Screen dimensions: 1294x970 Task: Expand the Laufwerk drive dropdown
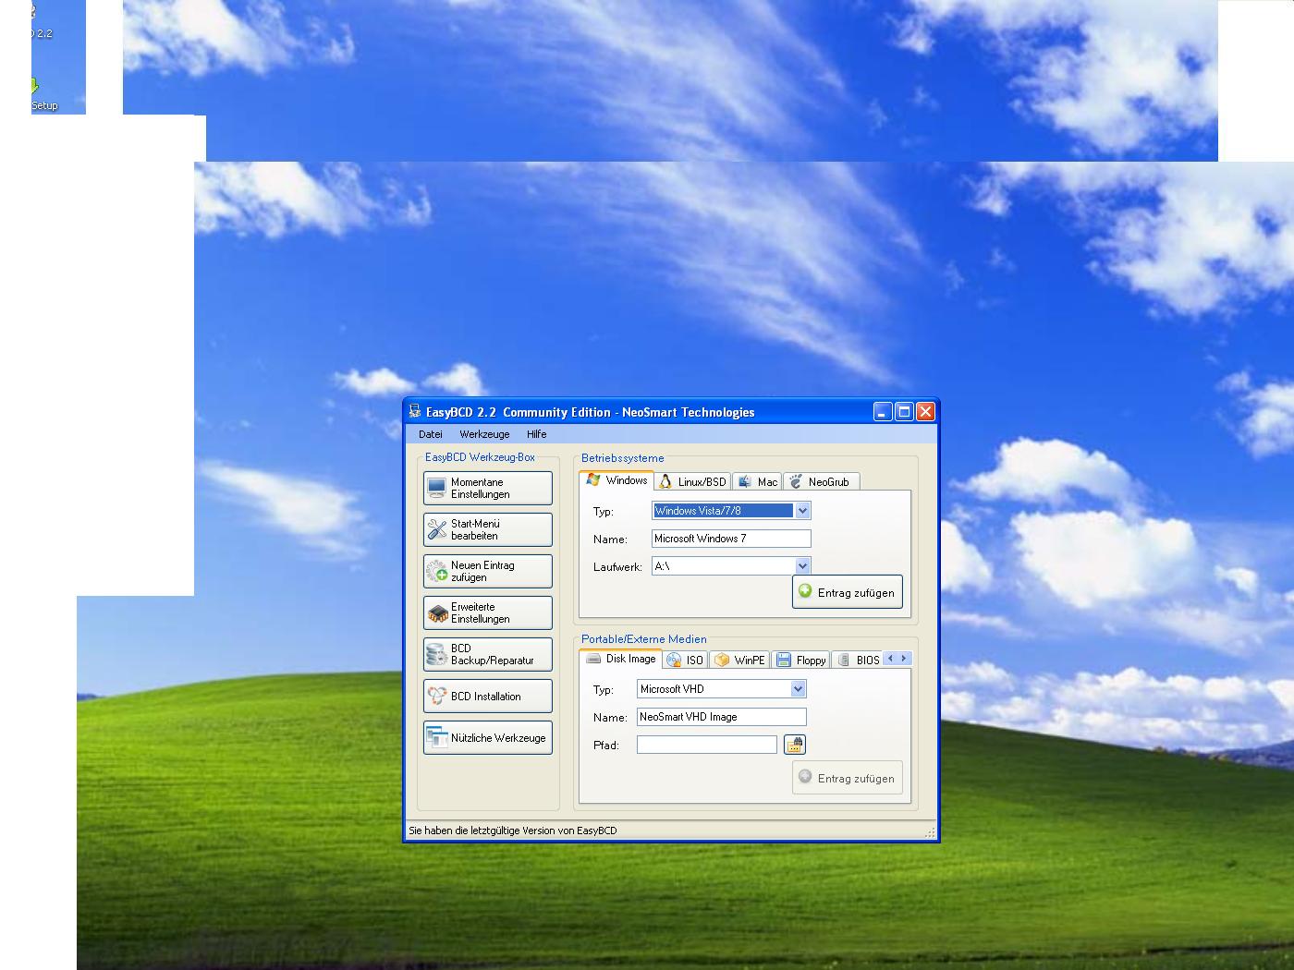[x=802, y=565]
